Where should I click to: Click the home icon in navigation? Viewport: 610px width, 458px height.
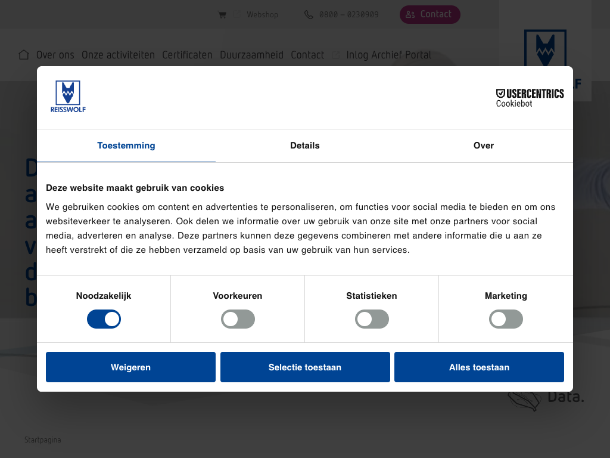24,55
